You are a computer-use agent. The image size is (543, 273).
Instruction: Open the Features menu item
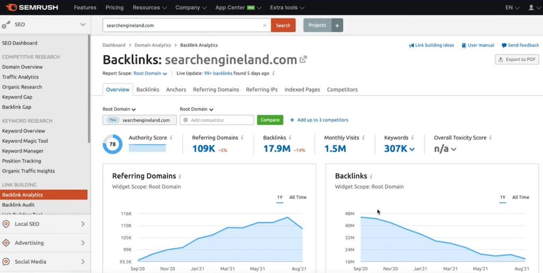85,7
